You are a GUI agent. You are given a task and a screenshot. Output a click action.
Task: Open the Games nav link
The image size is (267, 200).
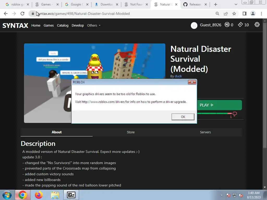tap(48, 25)
